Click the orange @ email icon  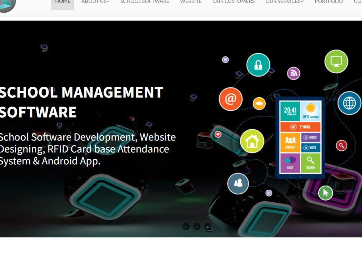(230, 99)
